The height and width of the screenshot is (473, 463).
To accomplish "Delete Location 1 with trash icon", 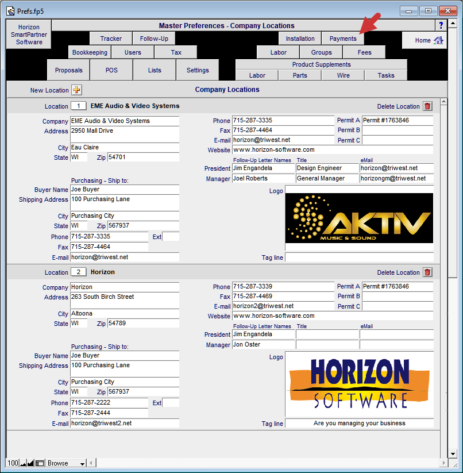I will 427,106.
